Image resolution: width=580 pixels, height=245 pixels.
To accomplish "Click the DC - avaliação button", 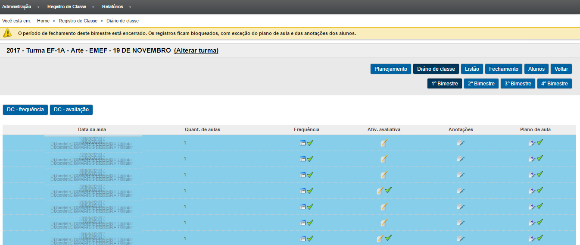I will click(71, 110).
